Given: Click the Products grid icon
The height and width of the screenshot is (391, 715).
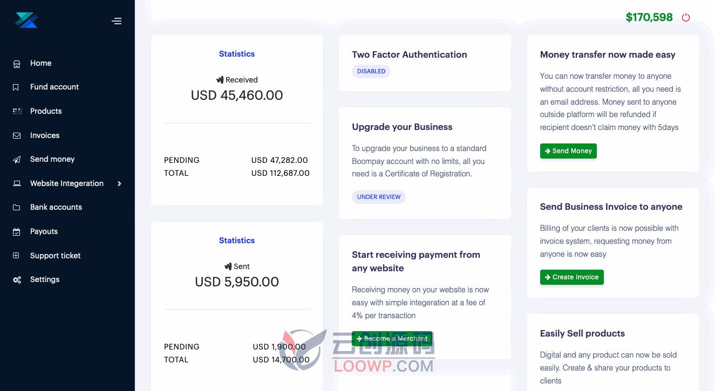Looking at the screenshot, I should (17, 111).
